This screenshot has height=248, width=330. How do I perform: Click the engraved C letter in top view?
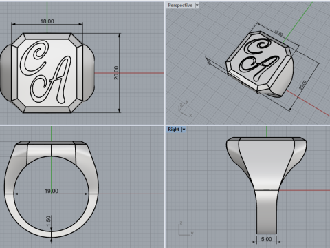(34, 58)
